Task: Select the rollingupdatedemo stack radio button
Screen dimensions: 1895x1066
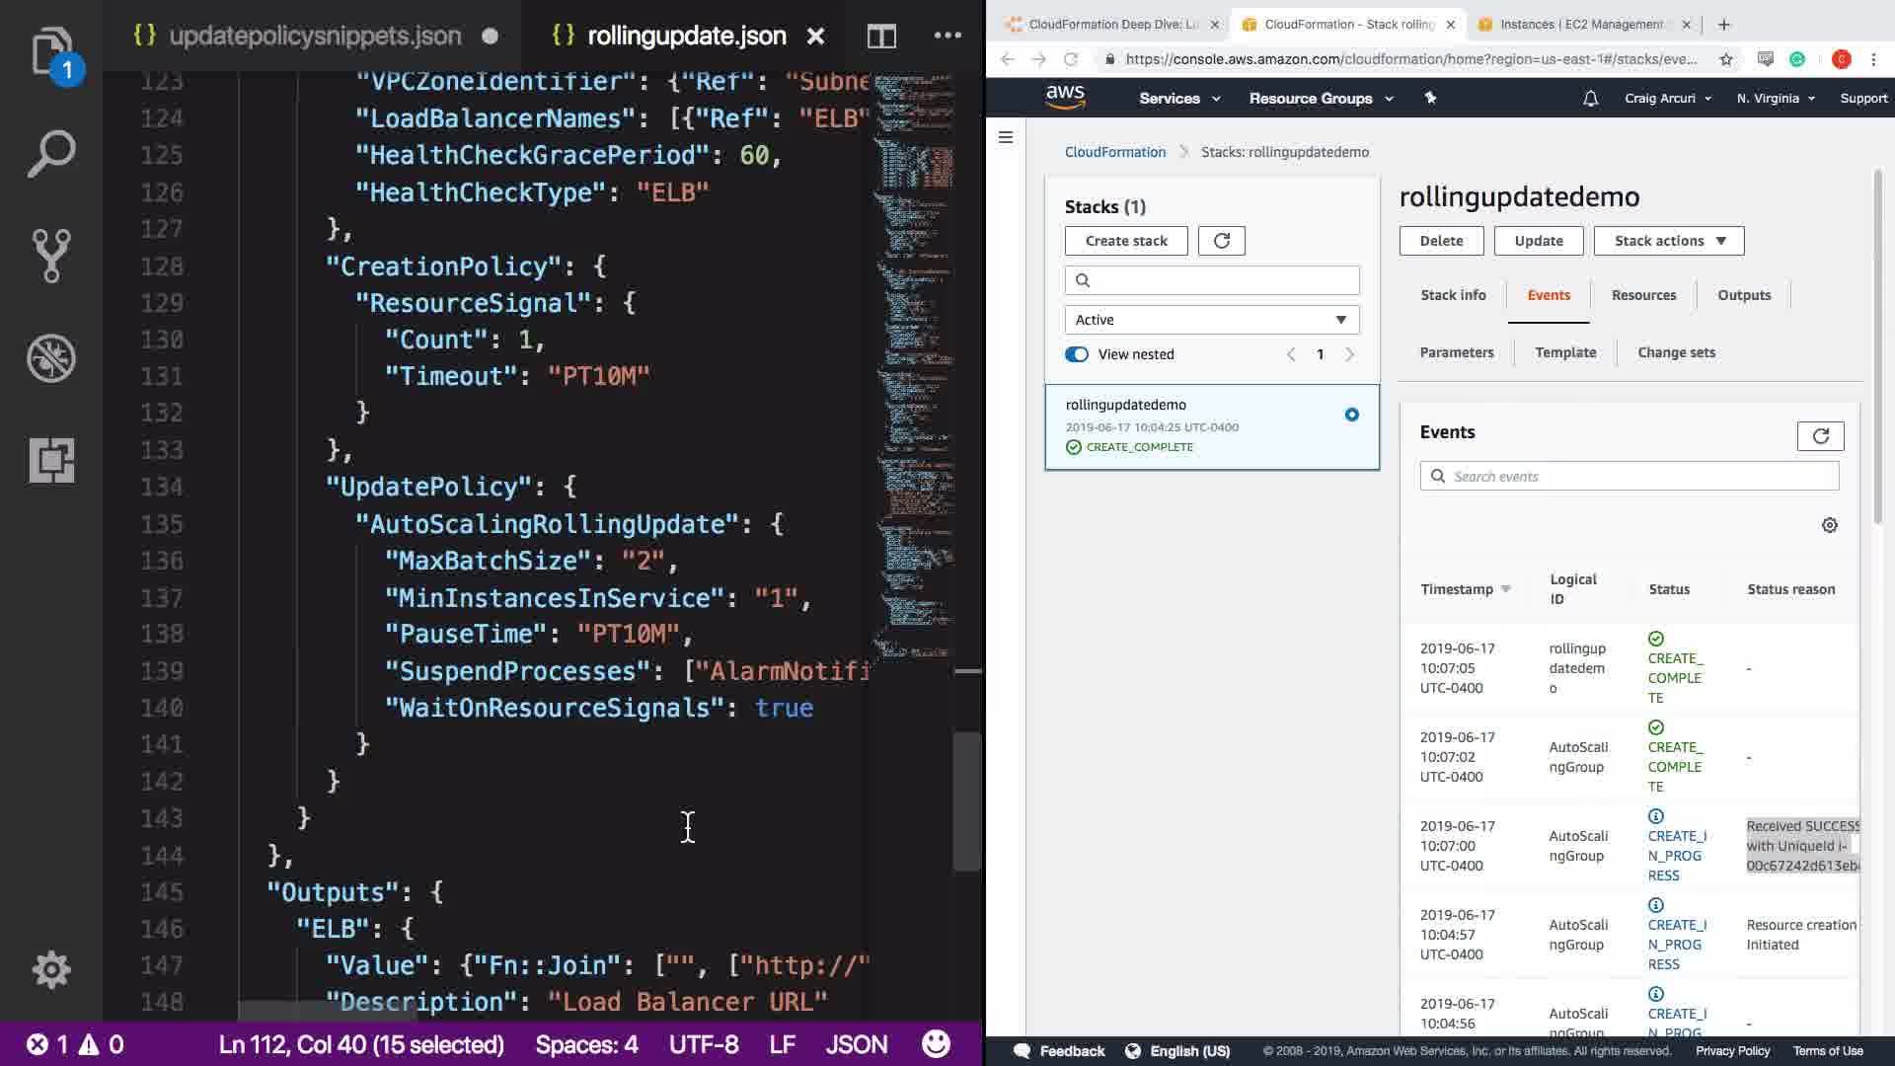Action: click(x=1351, y=415)
